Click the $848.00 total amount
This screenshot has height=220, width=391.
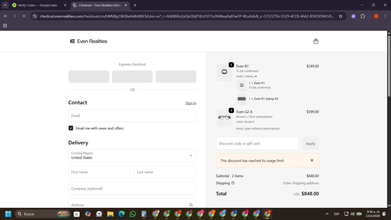(x=310, y=194)
